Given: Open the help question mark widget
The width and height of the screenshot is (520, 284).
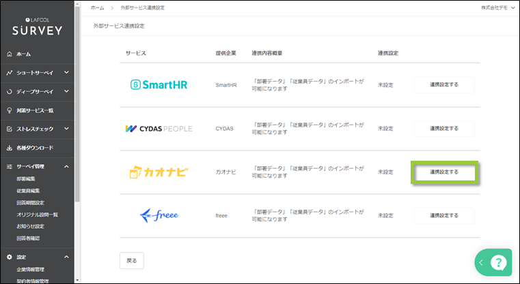Looking at the screenshot, I should 499,263.
